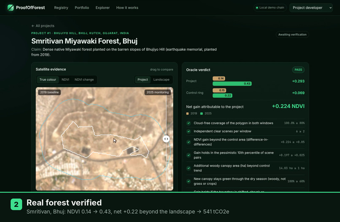
Task: Click the +0.224 NDVI net gain value
Action: (288, 106)
